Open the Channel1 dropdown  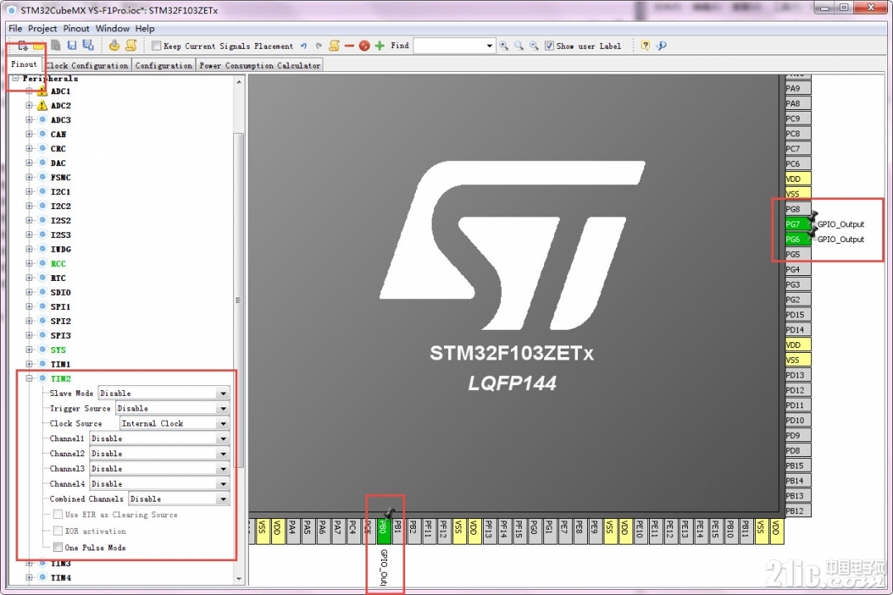pyautogui.click(x=160, y=439)
